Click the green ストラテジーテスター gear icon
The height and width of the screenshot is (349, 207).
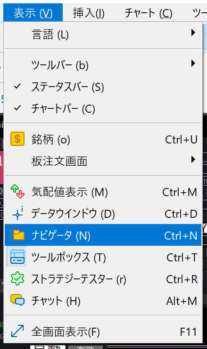pos(17,278)
